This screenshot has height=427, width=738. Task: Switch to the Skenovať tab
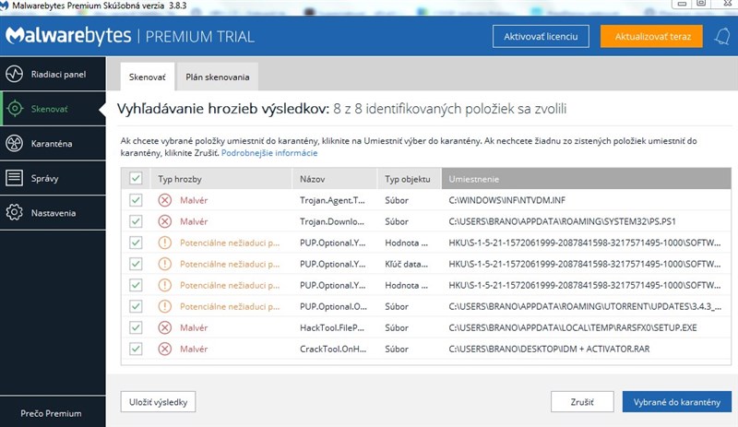tap(148, 77)
